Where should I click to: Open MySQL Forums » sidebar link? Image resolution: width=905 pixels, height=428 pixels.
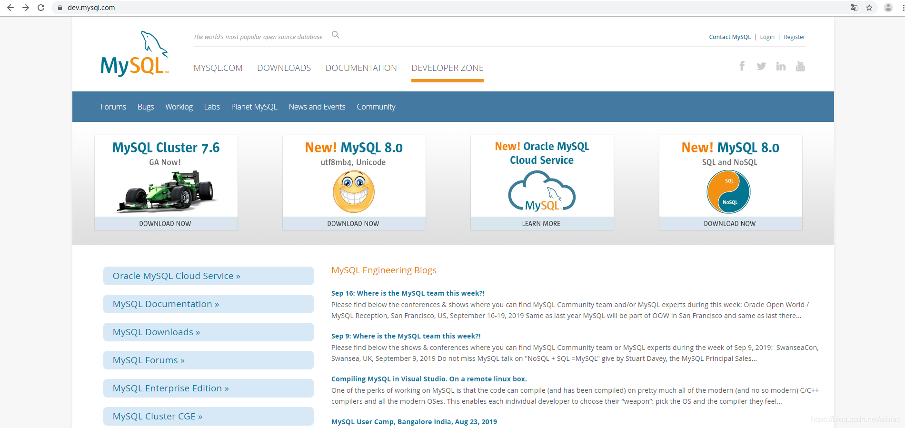coord(209,360)
